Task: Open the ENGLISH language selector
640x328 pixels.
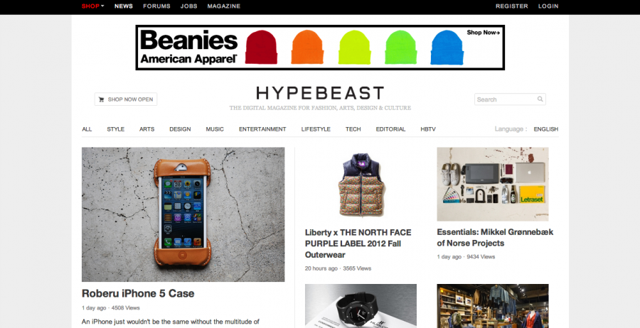Action: (x=545, y=129)
